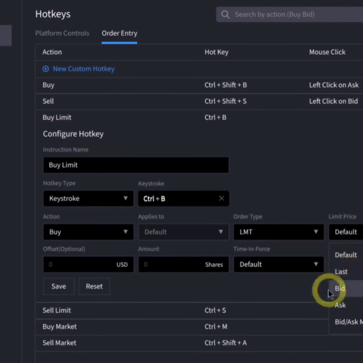
Task: Choose Last from Limit Price list
Action: tap(341, 272)
